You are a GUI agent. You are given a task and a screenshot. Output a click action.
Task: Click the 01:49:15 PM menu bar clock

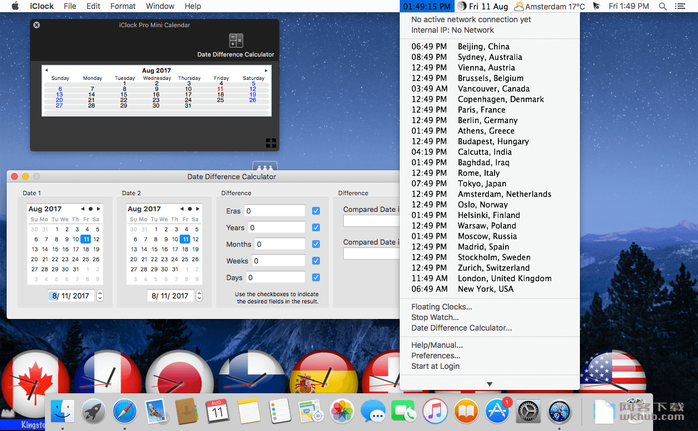[x=427, y=6]
